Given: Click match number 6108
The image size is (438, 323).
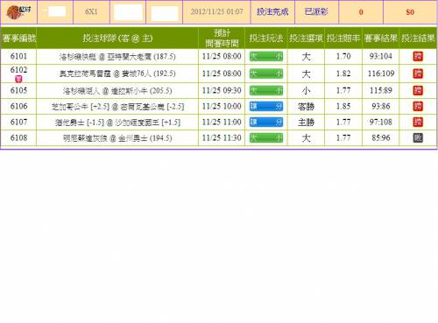Looking at the screenshot, I should click(18, 137).
